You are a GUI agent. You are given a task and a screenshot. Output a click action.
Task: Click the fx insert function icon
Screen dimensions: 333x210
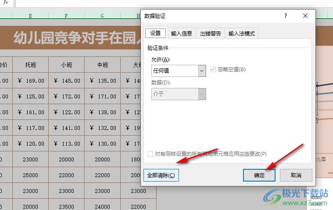pyautogui.click(x=6, y=2)
